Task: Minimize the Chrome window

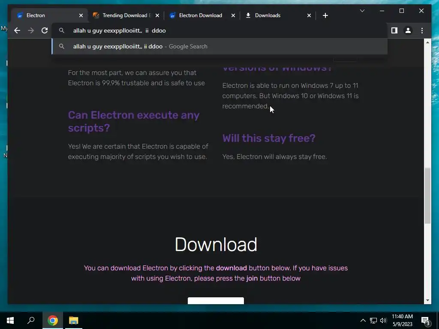Action: pos(382,11)
